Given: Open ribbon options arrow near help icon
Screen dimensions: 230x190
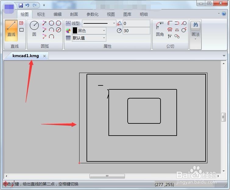Looking at the screenshot, I should 219,14.
